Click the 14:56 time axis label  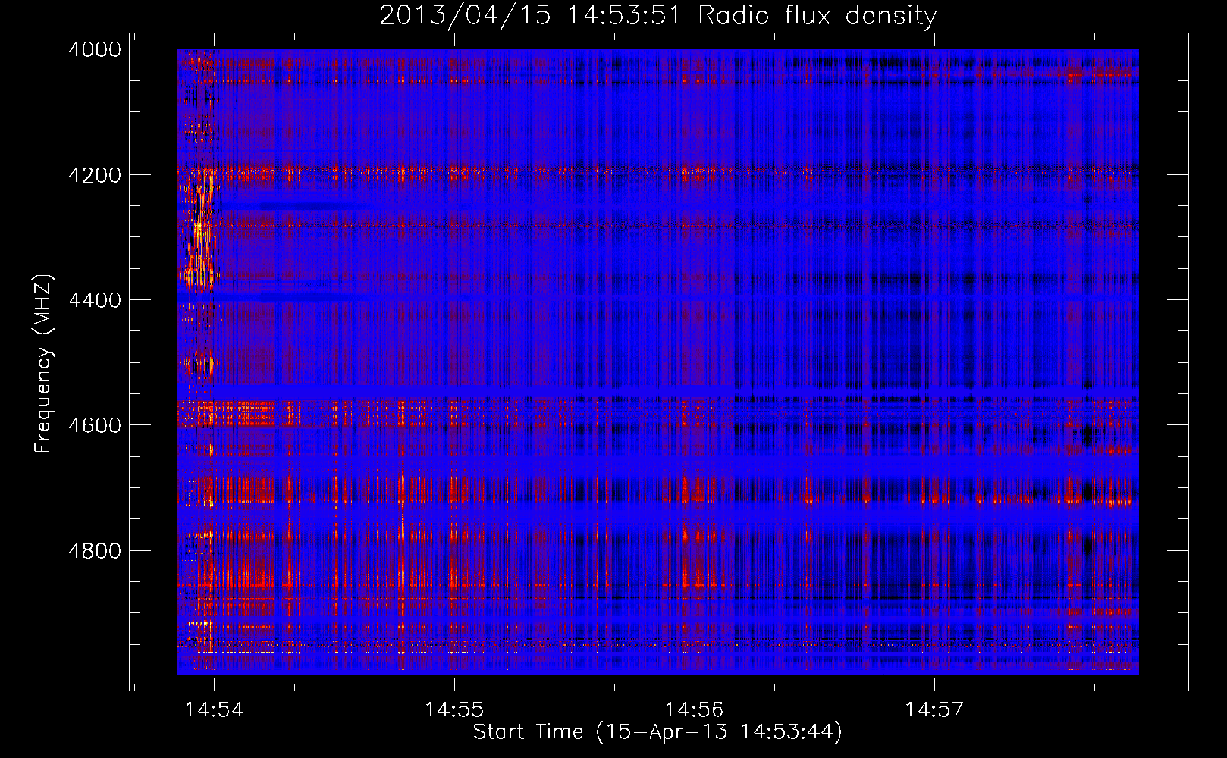tap(695, 709)
